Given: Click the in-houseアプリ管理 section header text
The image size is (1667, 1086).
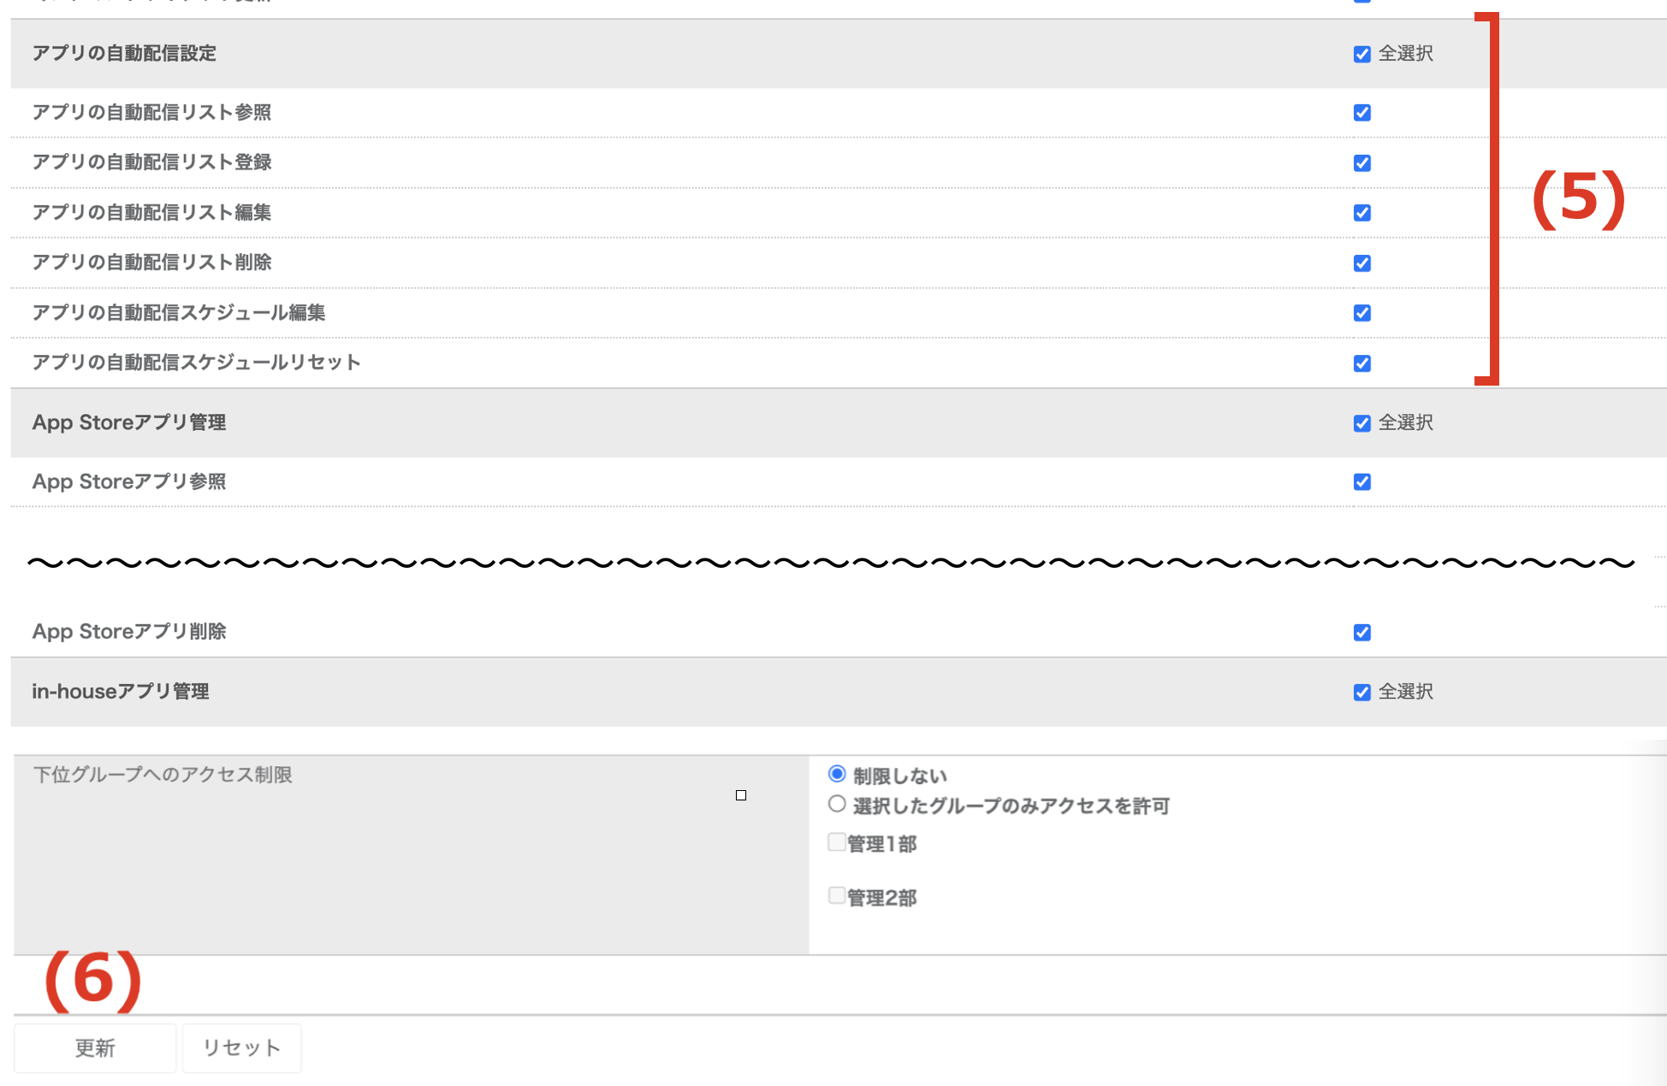Looking at the screenshot, I should pyautogui.click(x=121, y=691).
